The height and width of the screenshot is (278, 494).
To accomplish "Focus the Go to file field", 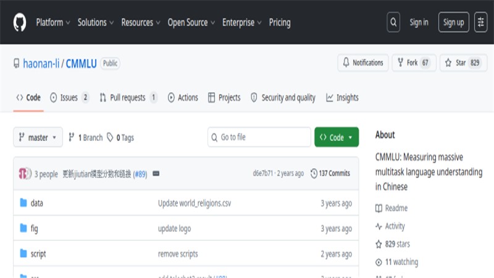I will [x=259, y=137].
